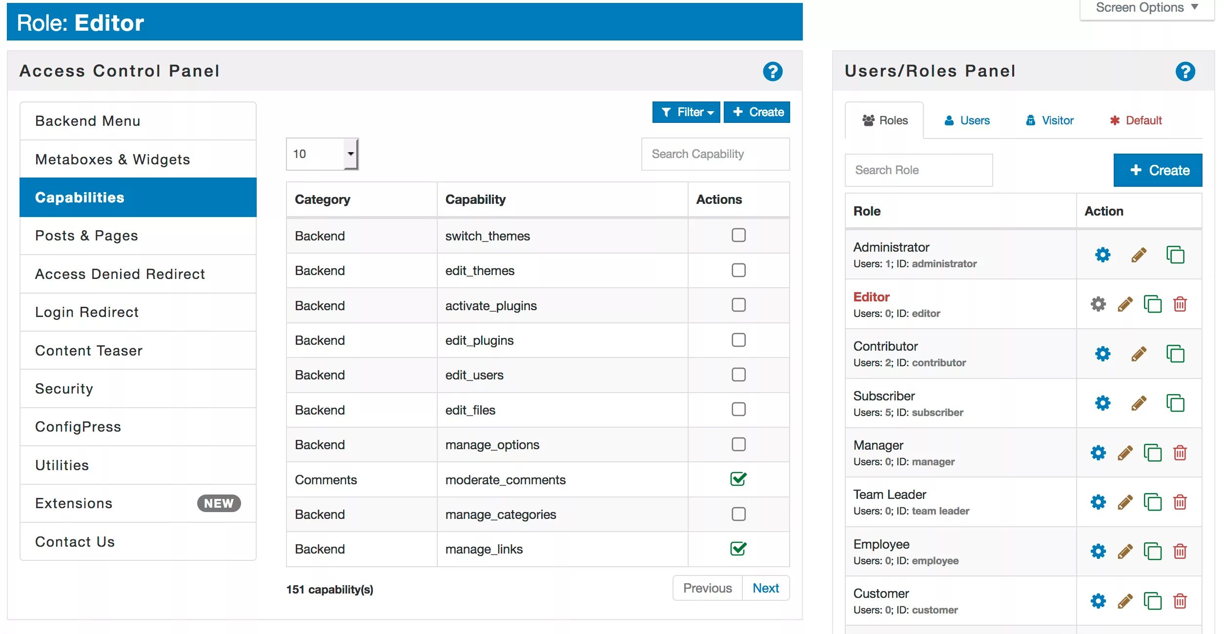Delete the Team Leader role with trash icon
The width and height of the screenshot is (1224, 634).
[1180, 502]
